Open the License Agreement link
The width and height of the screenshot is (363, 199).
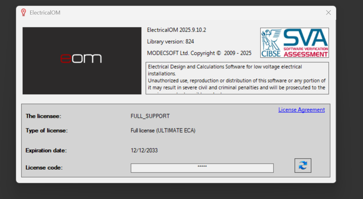(301, 110)
